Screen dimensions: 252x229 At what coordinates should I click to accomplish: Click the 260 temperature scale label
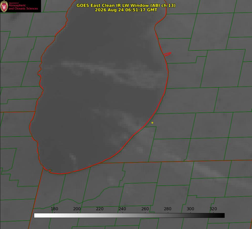coord(145,209)
